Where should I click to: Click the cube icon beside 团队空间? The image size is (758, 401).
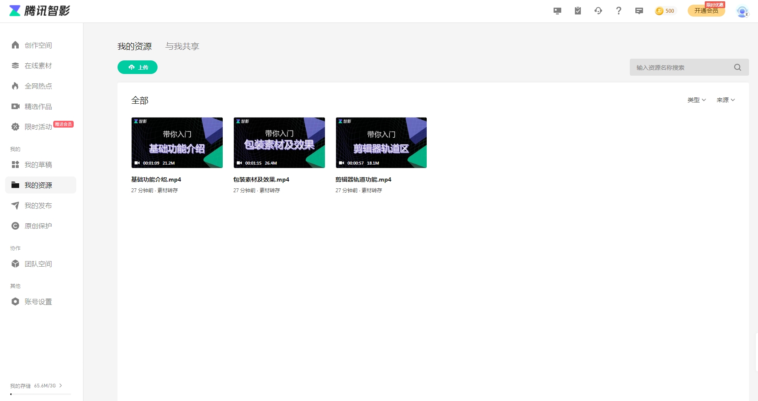pos(15,264)
